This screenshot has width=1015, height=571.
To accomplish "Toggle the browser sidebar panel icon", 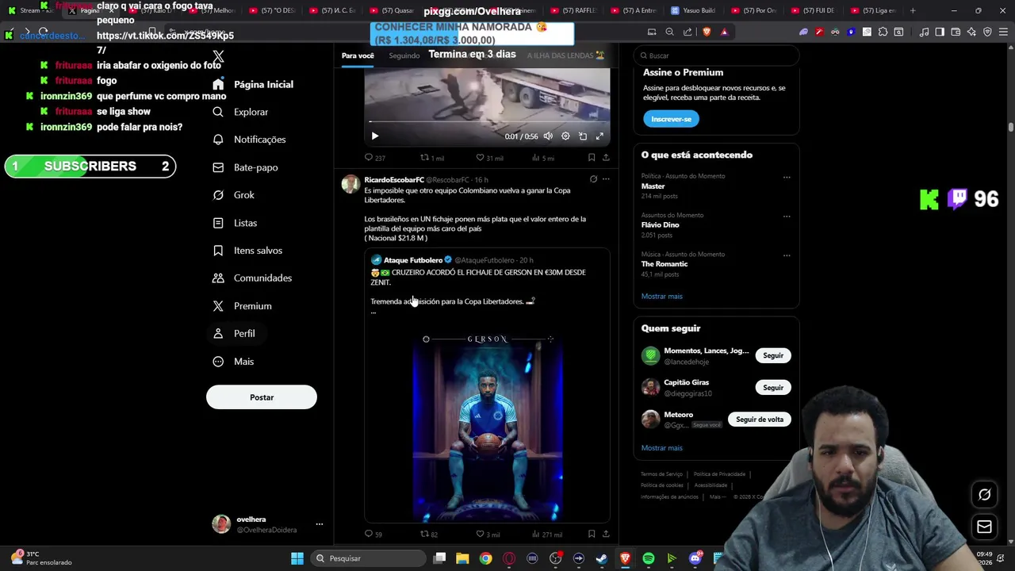I will [940, 32].
